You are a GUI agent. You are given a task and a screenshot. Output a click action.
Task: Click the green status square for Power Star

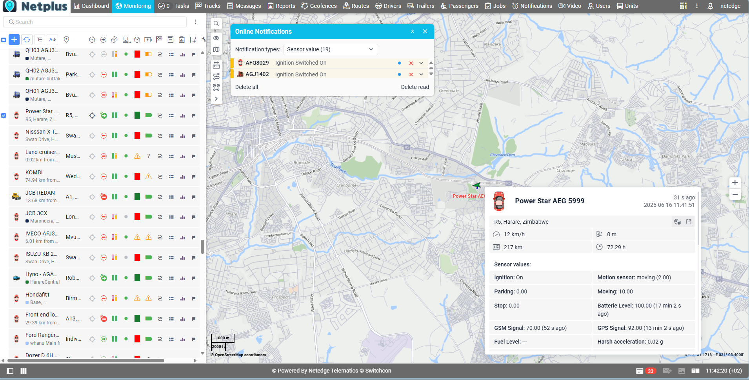[x=137, y=115]
